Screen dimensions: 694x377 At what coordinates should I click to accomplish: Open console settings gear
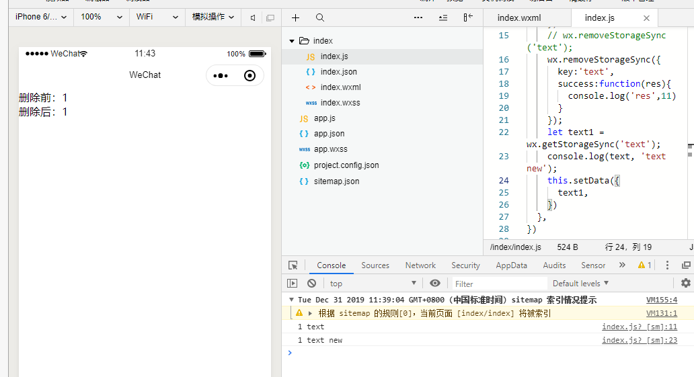685,283
